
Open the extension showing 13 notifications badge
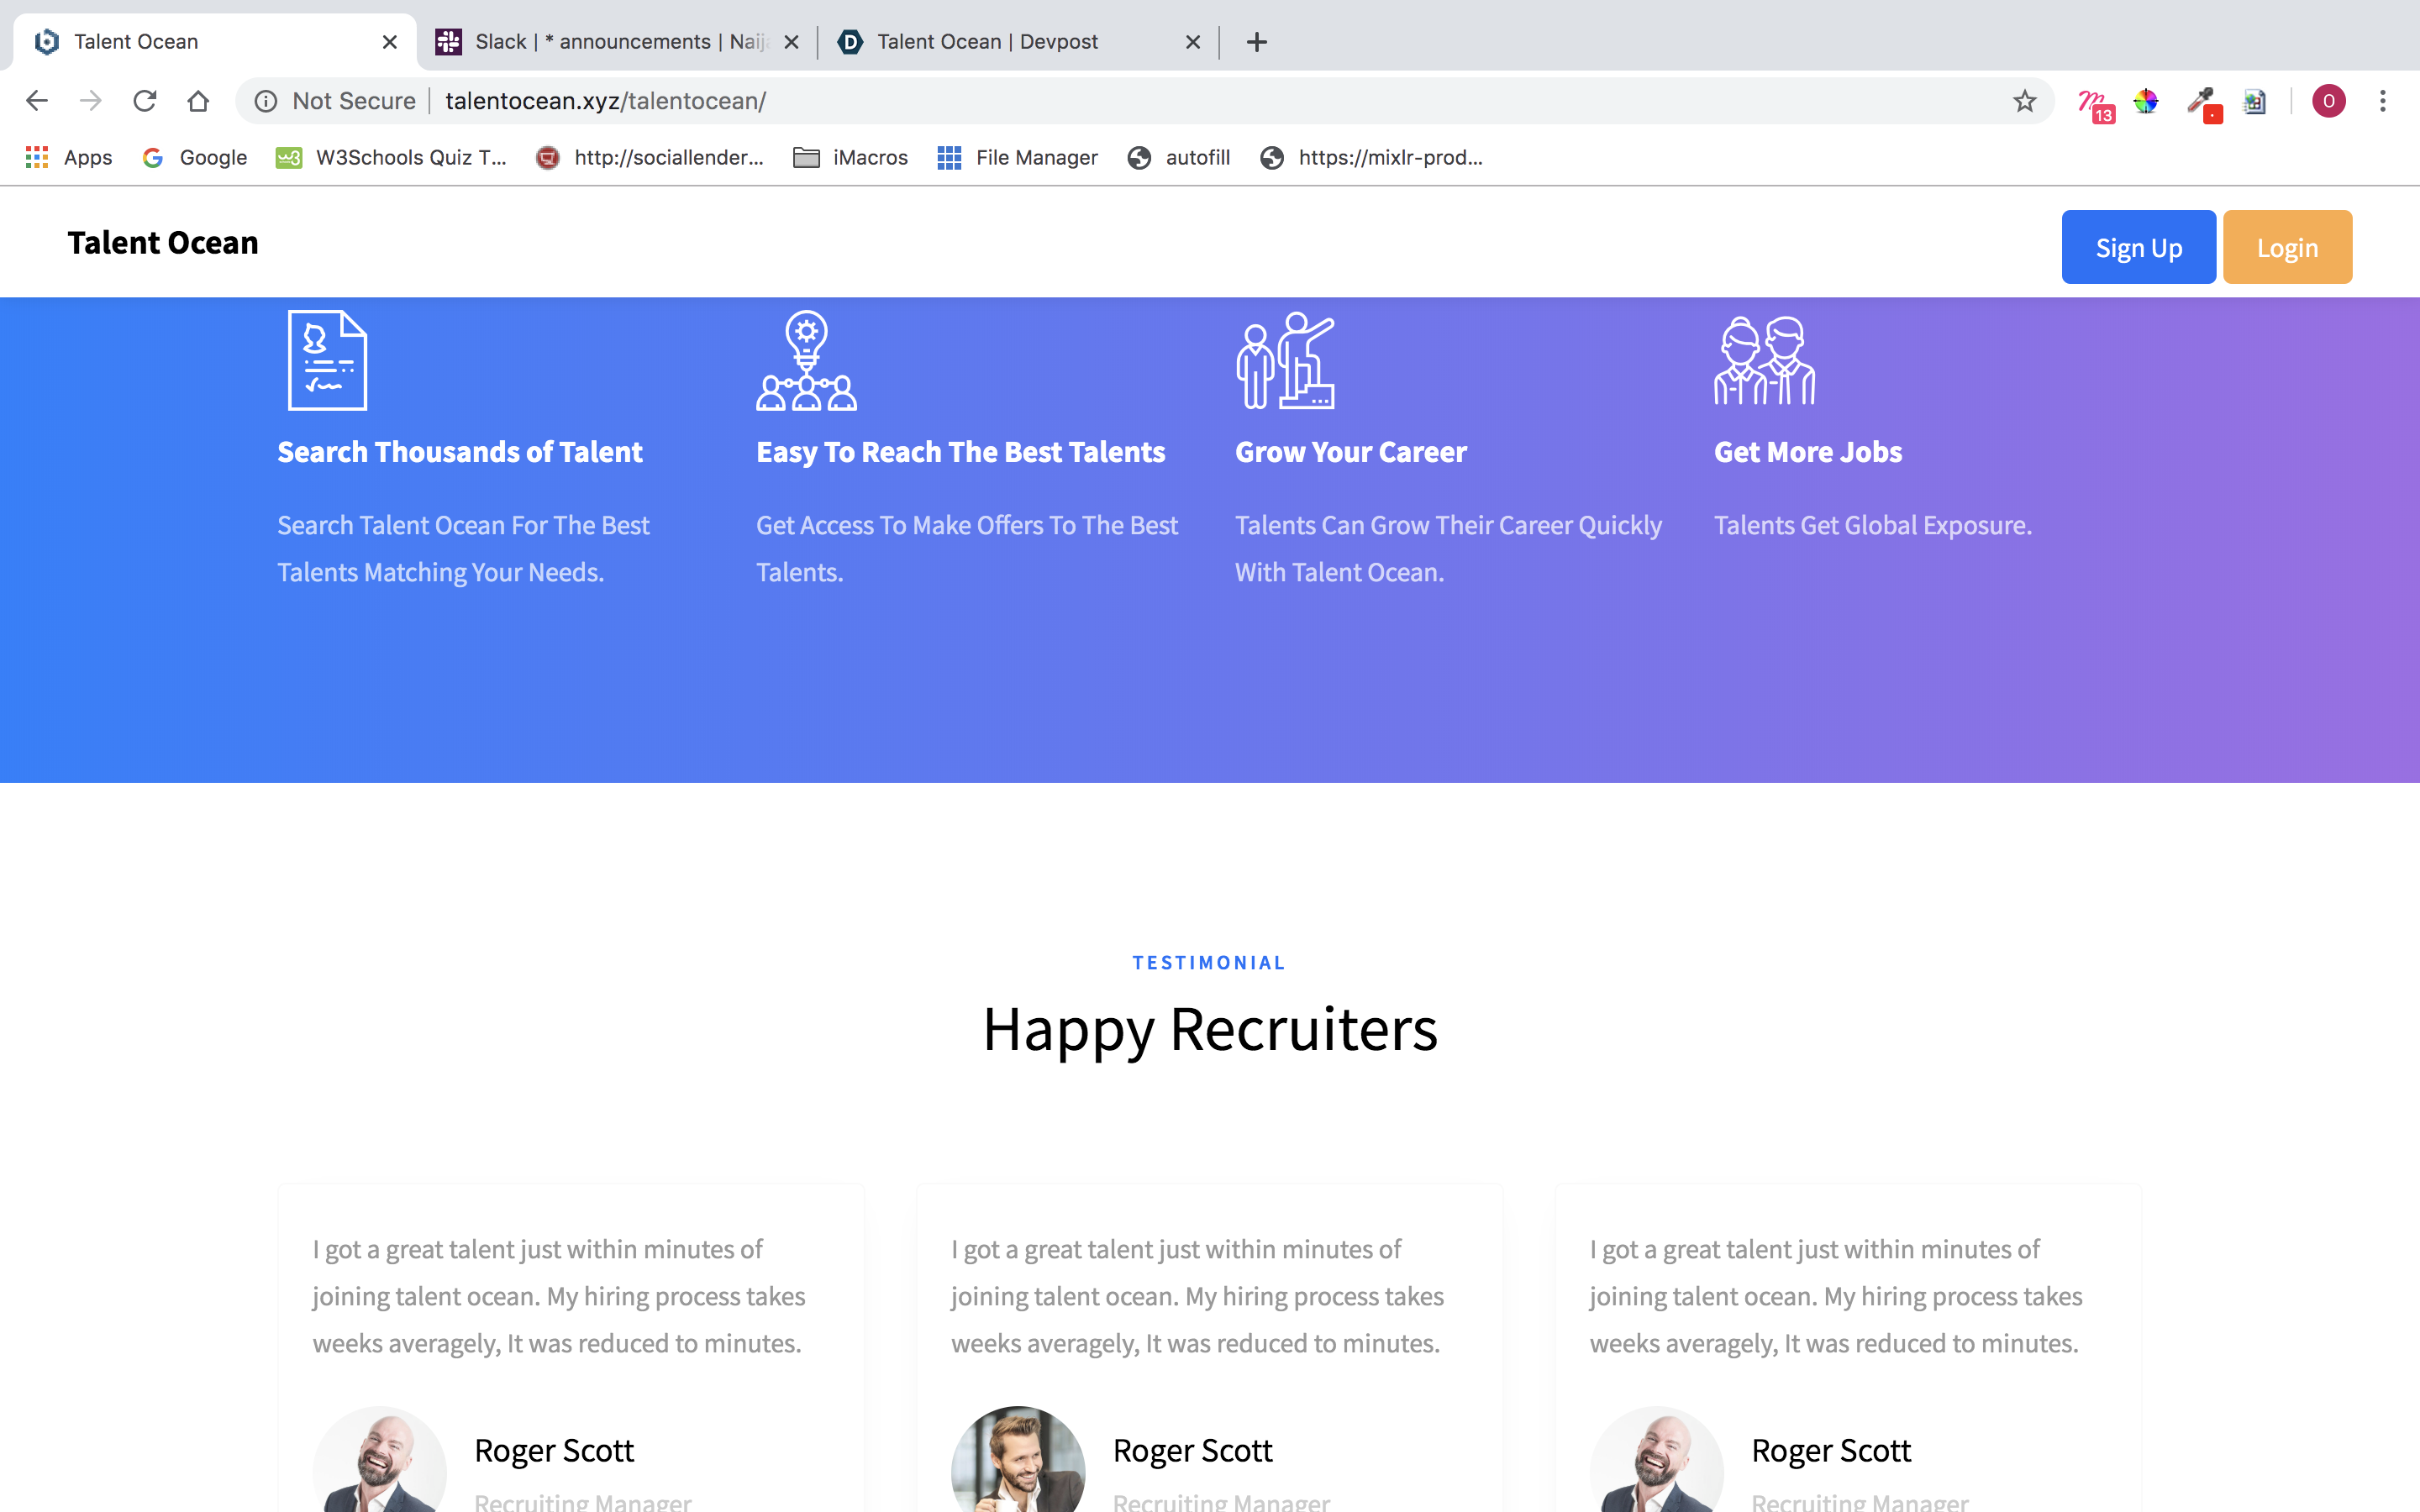tap(2095, 101)
